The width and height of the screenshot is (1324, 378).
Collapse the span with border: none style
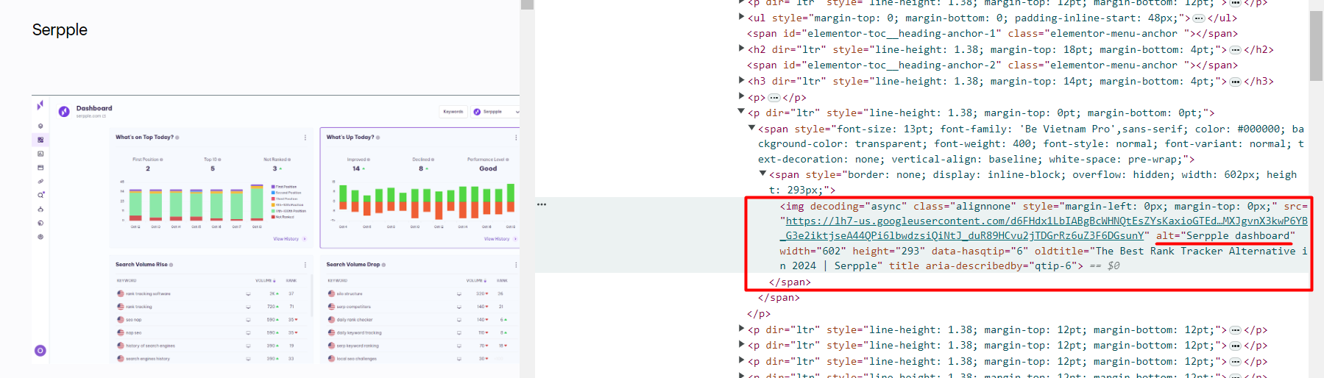762,174
